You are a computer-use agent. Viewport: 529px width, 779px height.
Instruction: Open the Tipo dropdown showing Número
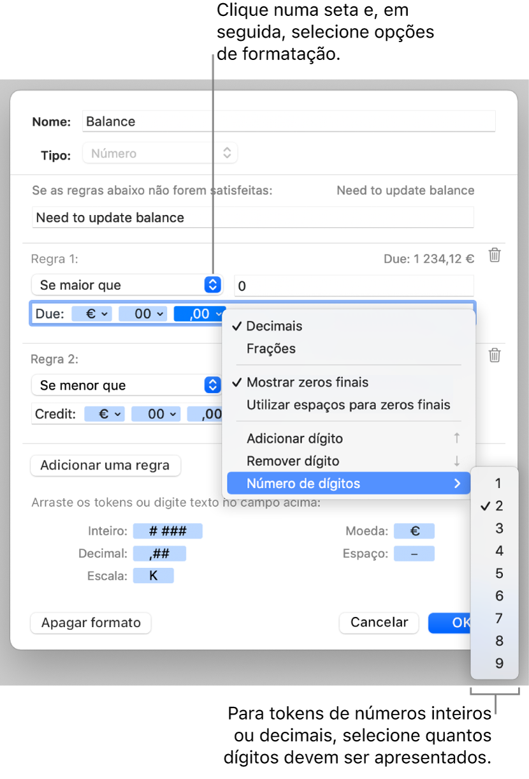161,153
